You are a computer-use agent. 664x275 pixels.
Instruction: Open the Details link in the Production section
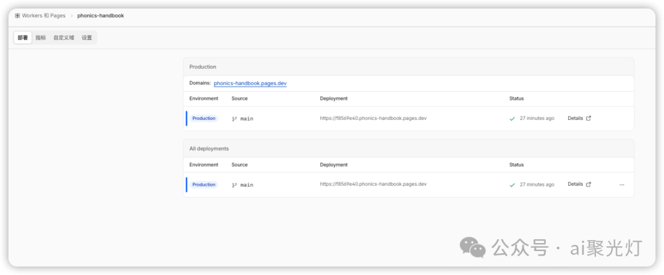(x=575, y=118)
